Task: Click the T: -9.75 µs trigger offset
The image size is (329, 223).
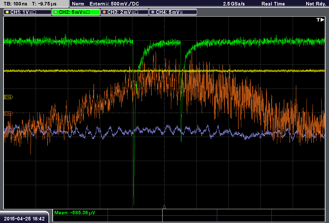Action: click(44, 4)
